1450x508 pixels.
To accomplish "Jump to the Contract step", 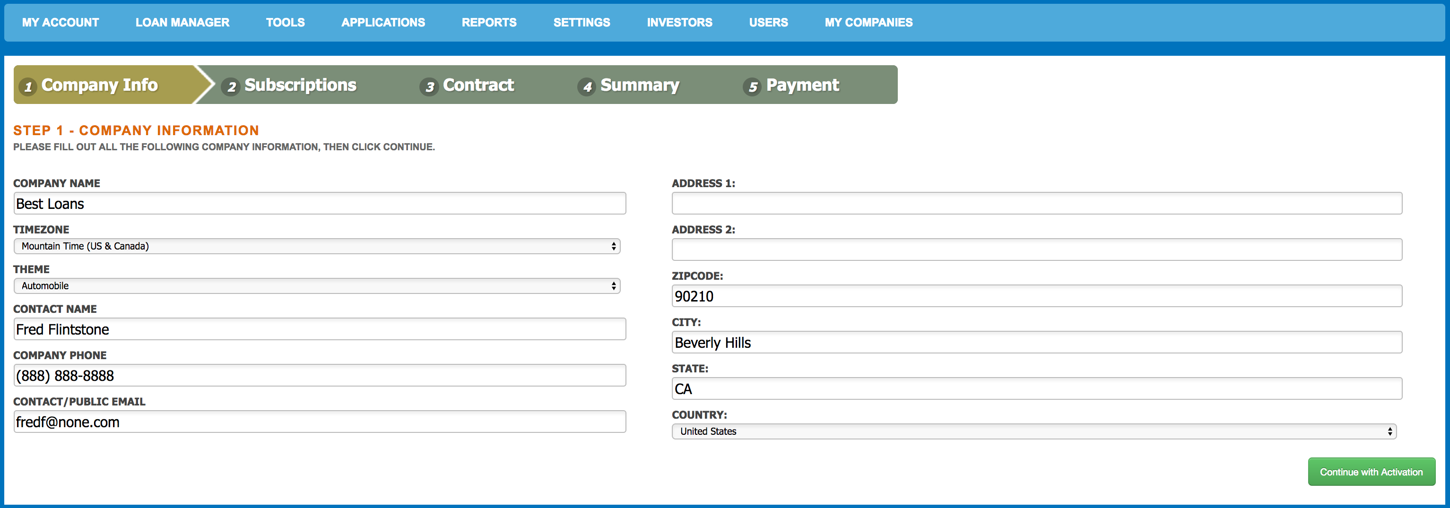I will (x=478, y=85).
